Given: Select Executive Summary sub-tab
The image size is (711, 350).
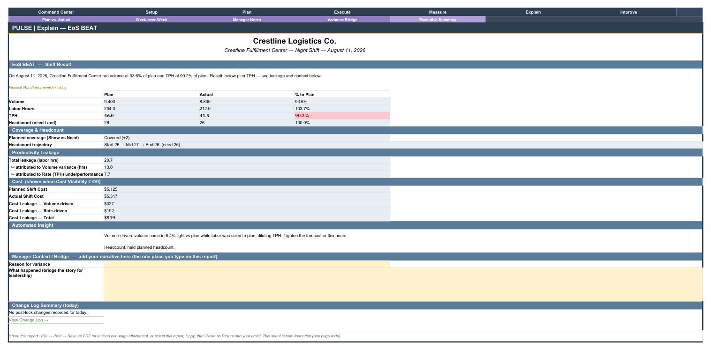Looking at the screenshot, I should [438, 20].
